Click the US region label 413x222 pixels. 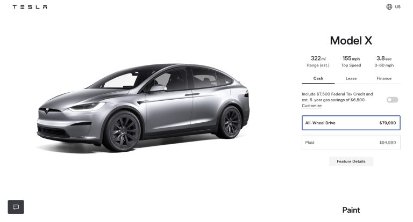(x=397, y=7)
